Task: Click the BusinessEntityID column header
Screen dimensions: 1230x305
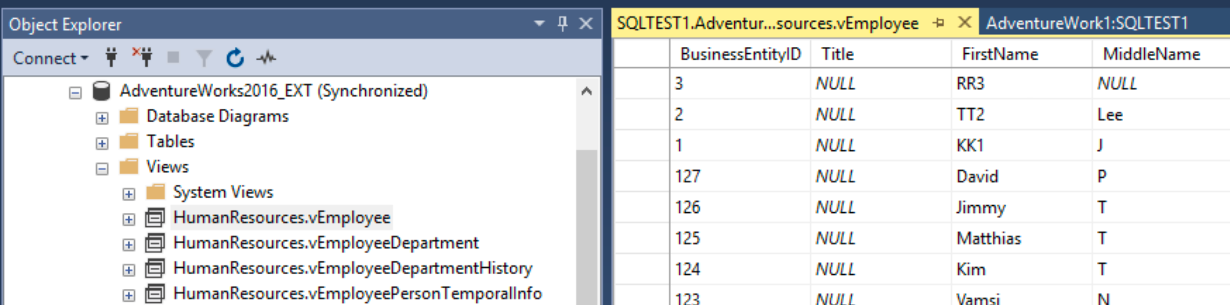Action: 740,54
